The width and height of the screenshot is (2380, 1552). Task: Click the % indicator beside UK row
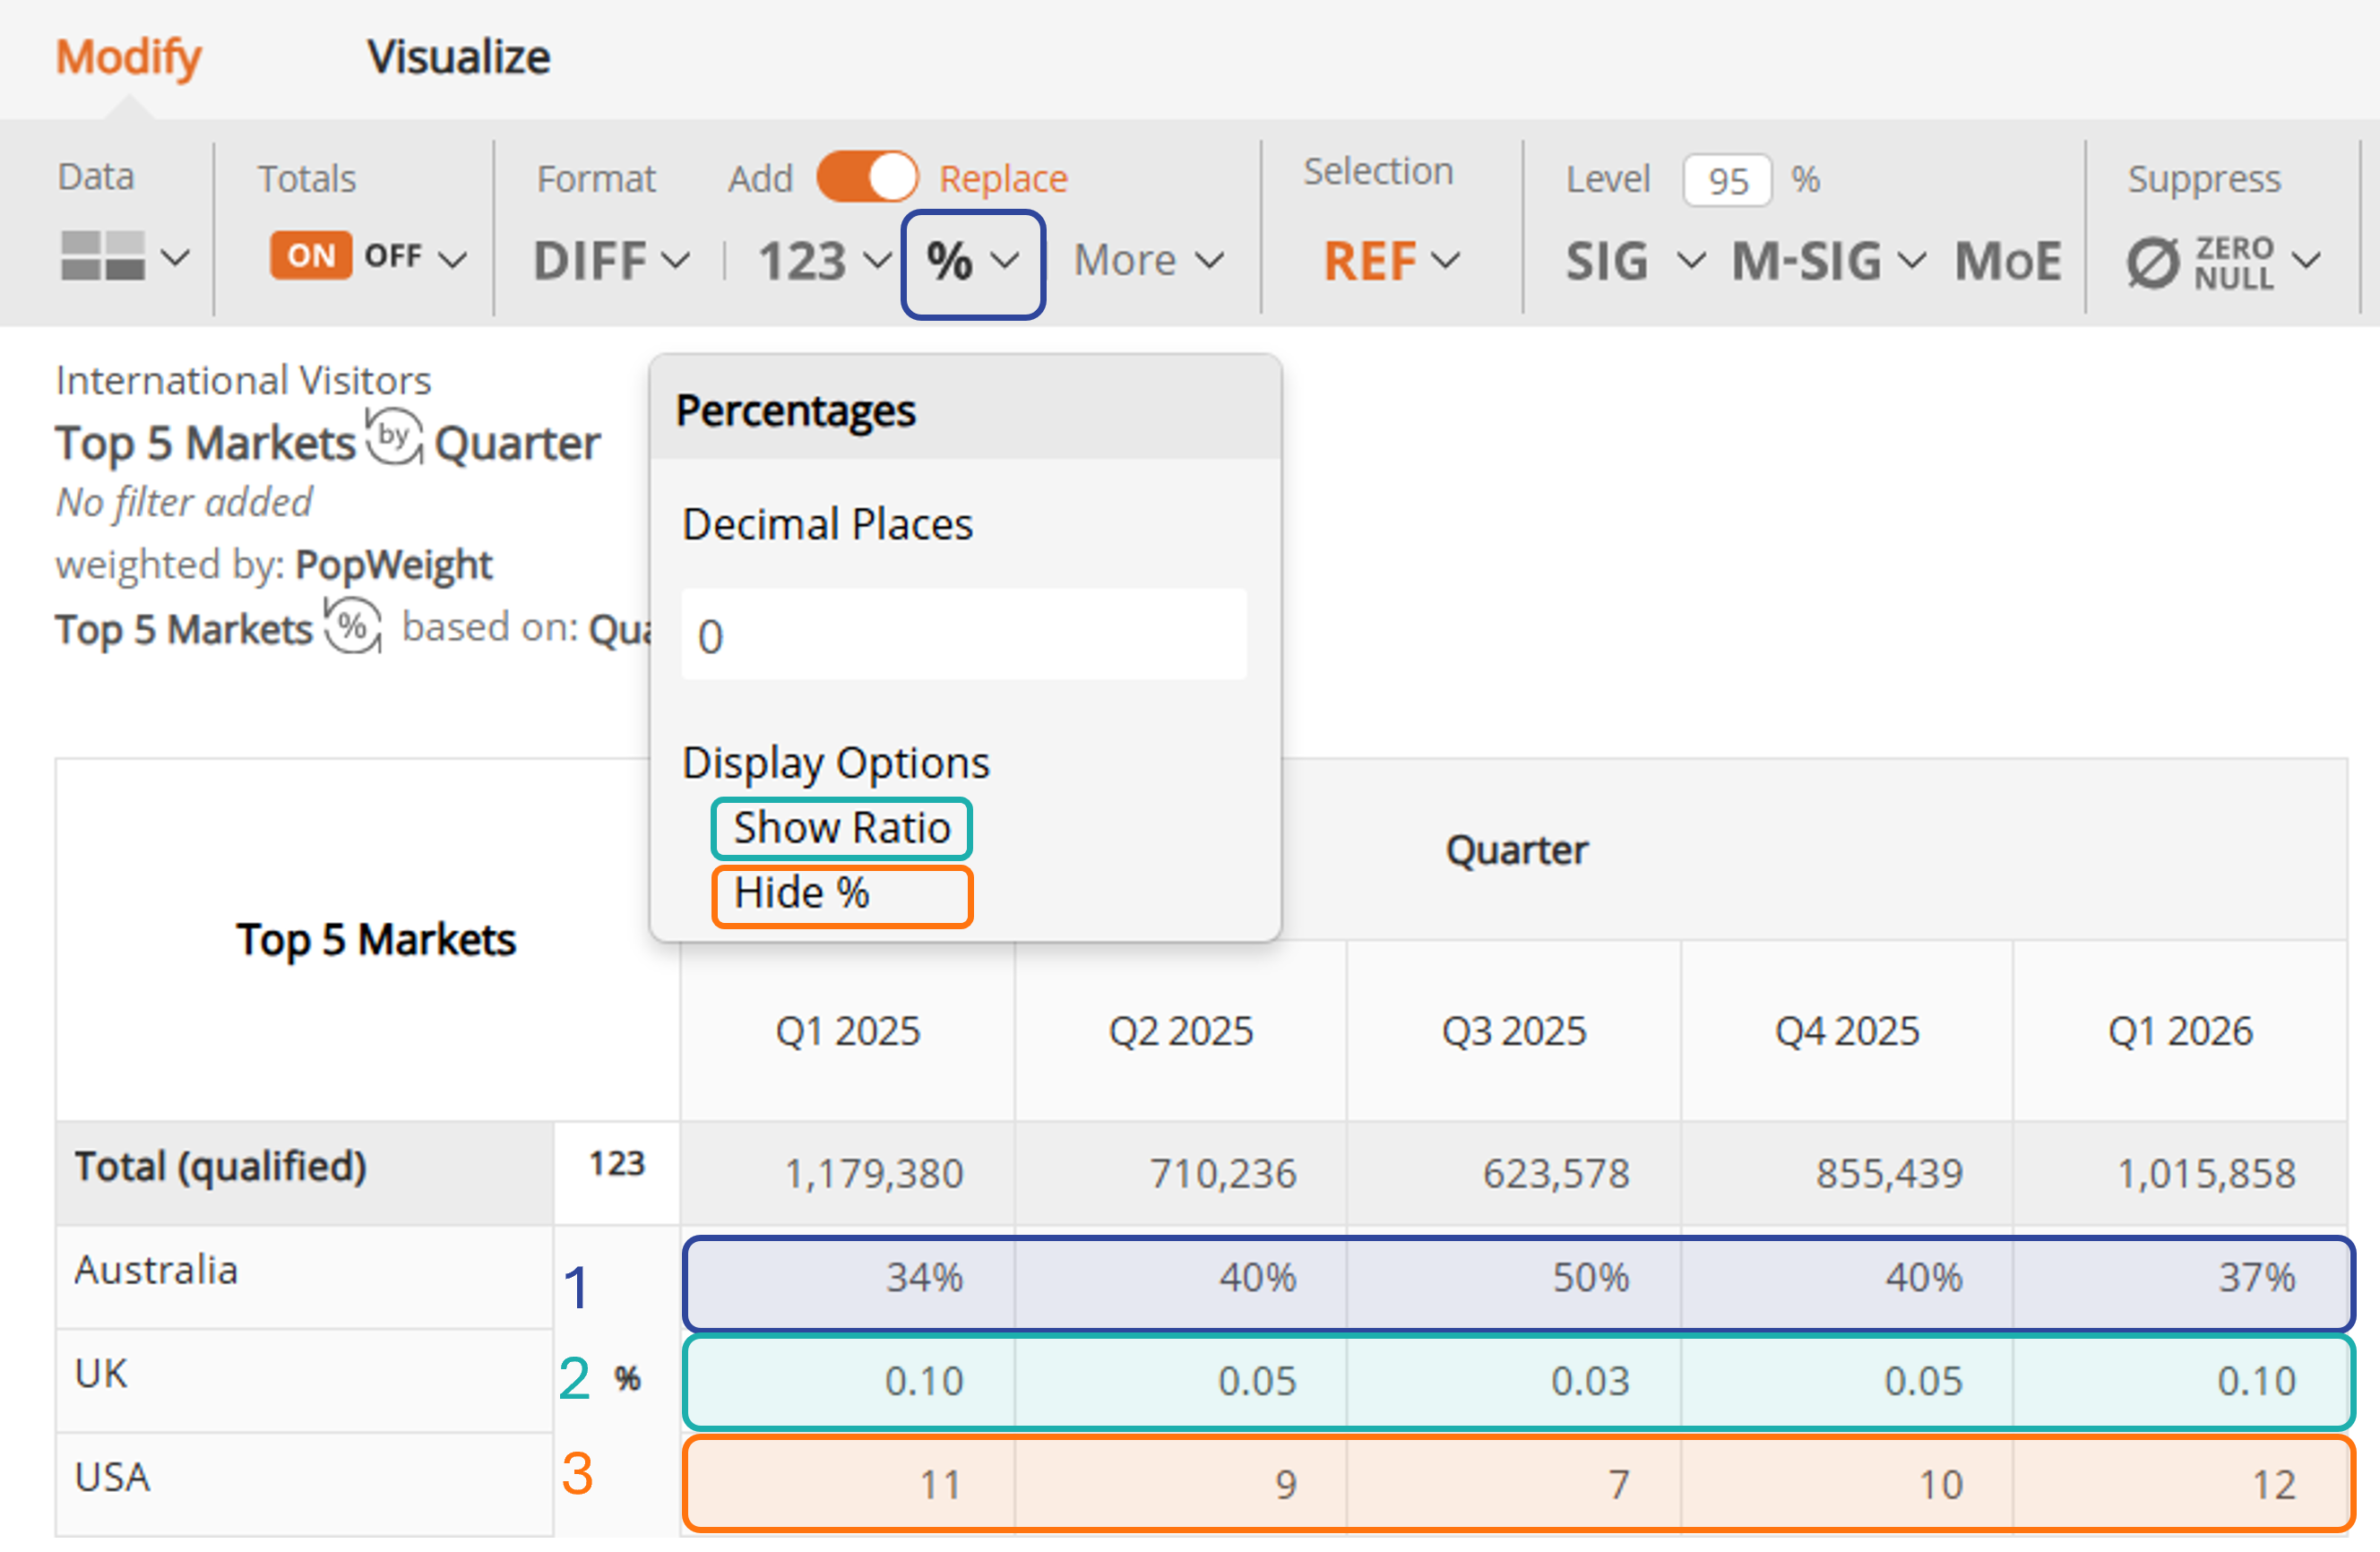627,1379
